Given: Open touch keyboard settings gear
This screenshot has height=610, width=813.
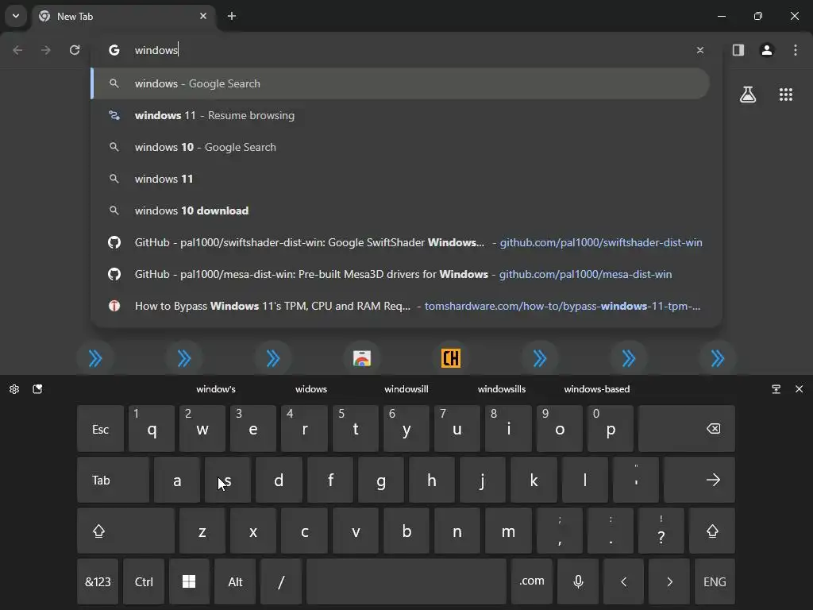Looking at the screenshot, I should pyautogui.click(x=14, y=389).
